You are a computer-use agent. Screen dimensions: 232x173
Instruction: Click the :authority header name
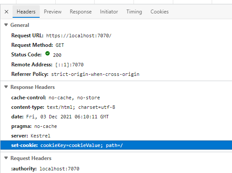point(24,169)
